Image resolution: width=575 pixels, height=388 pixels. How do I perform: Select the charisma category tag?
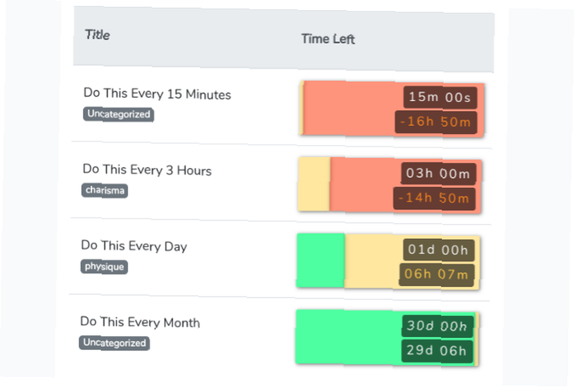tap(105, 191)
